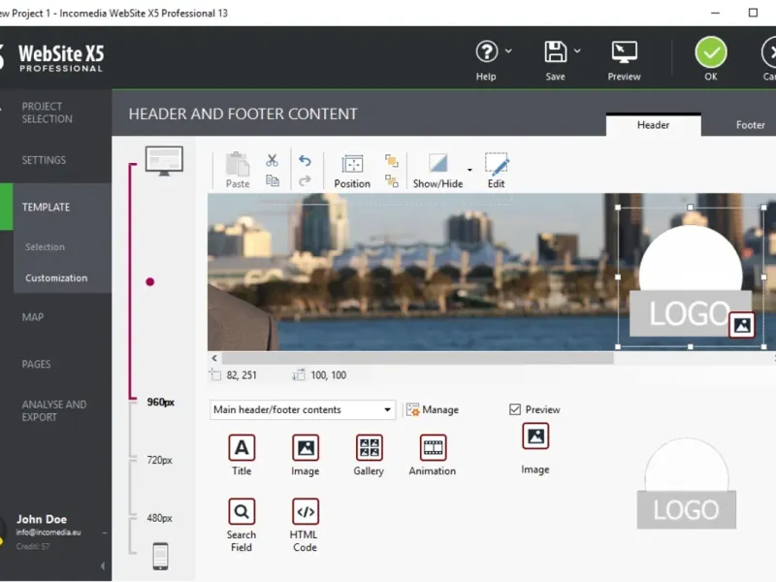Open Template Selection sub-item
Viewport: 776px width, 582px height.
(x=45, y=246)
